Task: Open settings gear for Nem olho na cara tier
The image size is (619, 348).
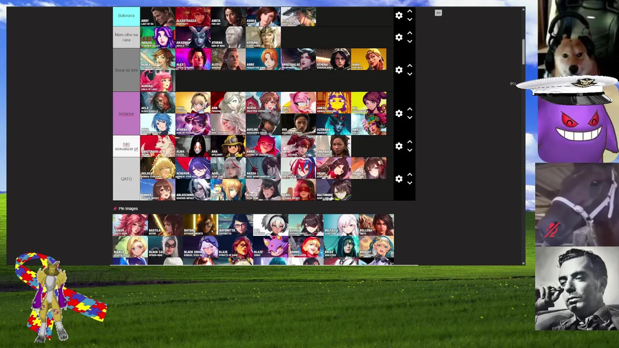Action: [x=399, y=37]
